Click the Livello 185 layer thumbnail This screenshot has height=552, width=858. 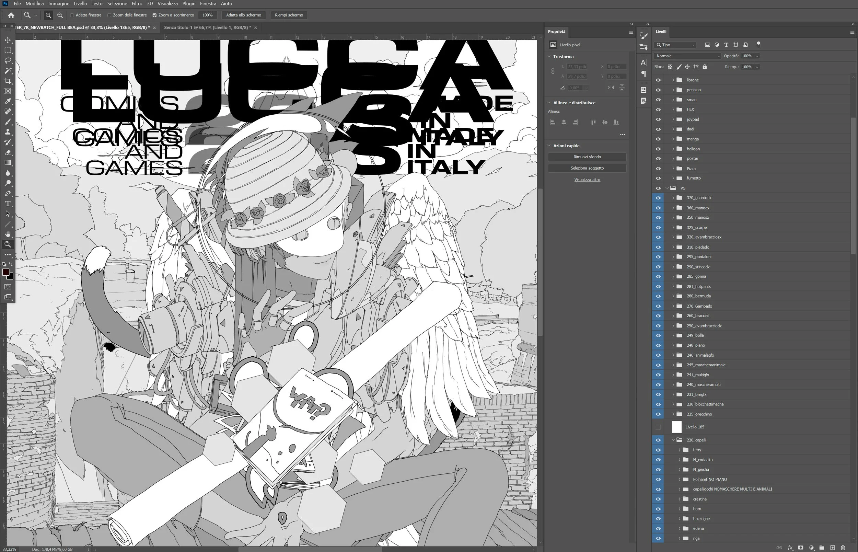click(676, 427)
